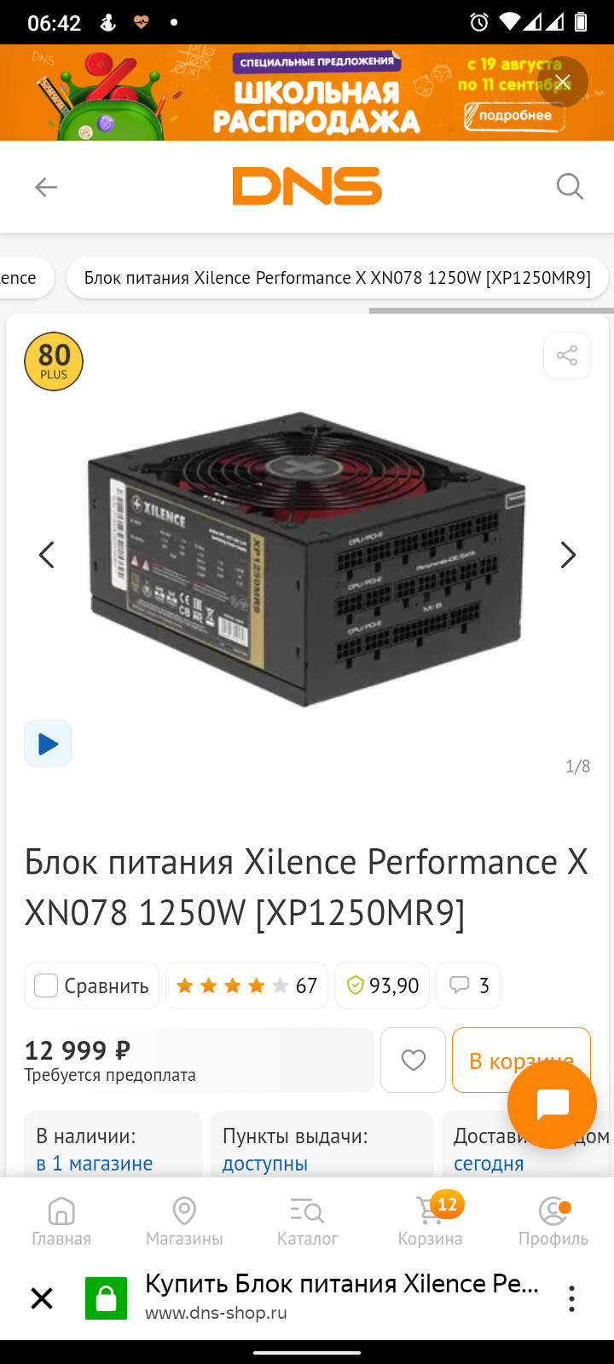Open the 67 reviews star rating
Viewport: 614px width, 1364px height.
(x=246, y=985)
